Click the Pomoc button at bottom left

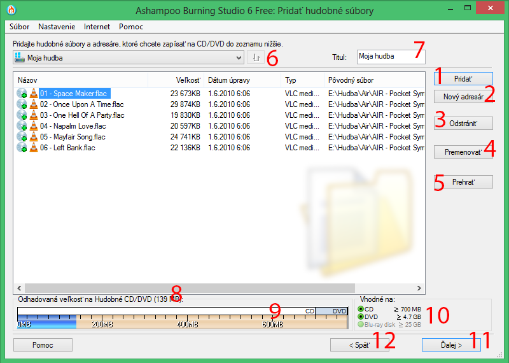pyautogui.click(x=43, y=345)
